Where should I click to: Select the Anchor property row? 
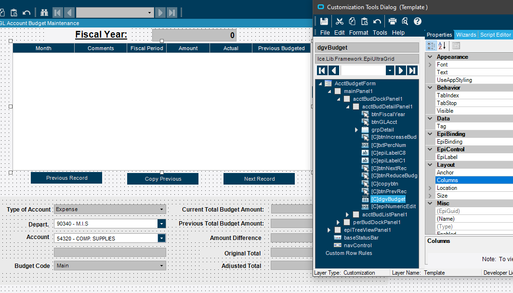point(474,173)
